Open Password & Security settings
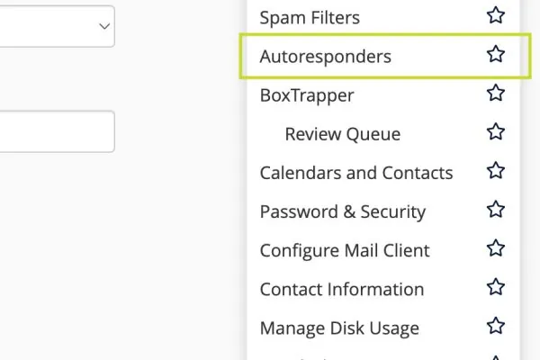540x360 pixels. pyautogui.click(x=343, y=211)
